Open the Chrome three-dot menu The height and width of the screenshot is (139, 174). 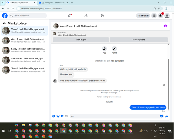171,9
